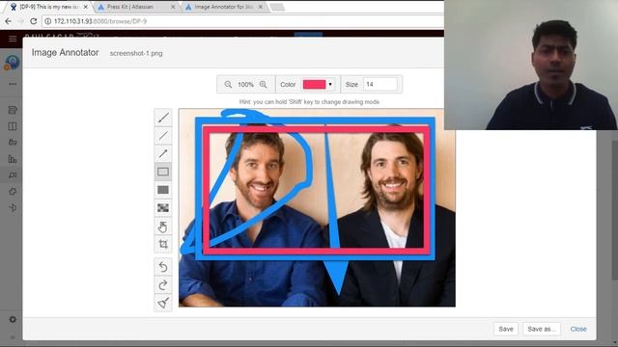This screenshot has height=347, width=618.
Task: Click the project avatar in sidebar
Action: 12,62
